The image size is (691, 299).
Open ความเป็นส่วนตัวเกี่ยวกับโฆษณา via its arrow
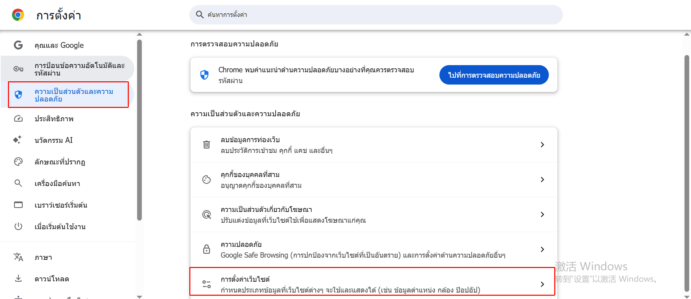[542, 214]
